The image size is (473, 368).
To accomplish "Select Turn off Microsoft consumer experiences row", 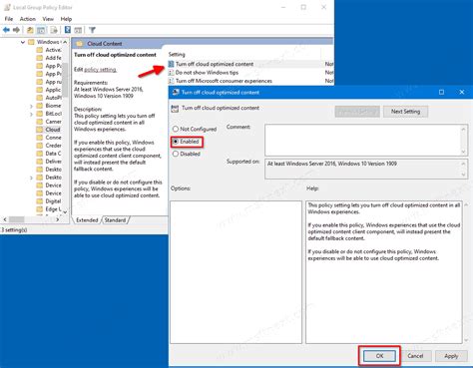I will [249, 81].
